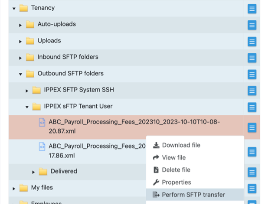This screenshot has width=265, height=205.
Task: Click the XML file icon in highlighted row
Action: 42,123
